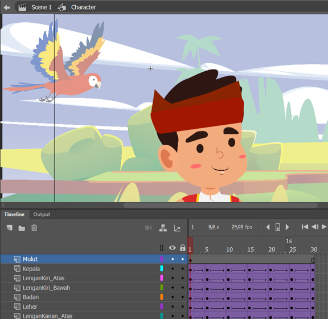Click frame 15 on the timeline ruler

click(250, 250)
